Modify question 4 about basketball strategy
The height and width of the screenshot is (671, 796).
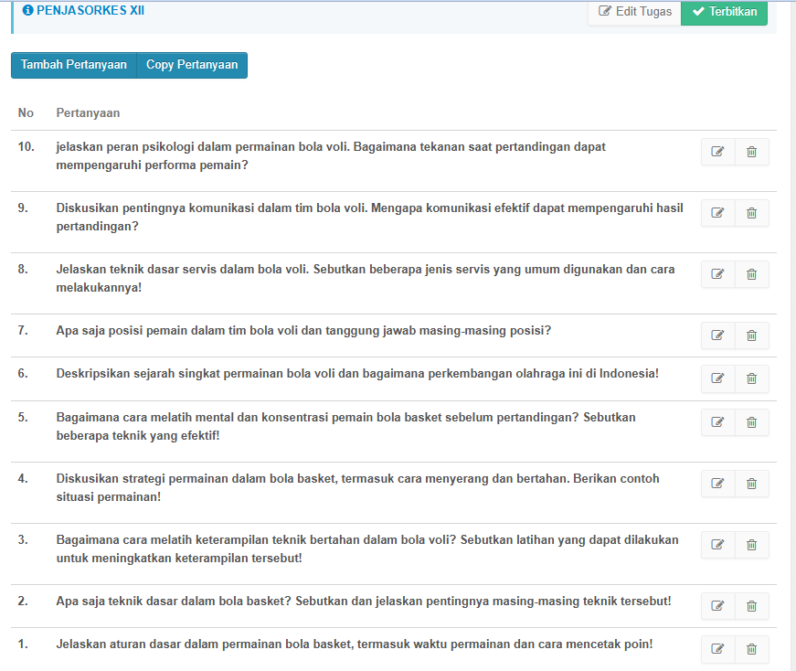[717, 484]
